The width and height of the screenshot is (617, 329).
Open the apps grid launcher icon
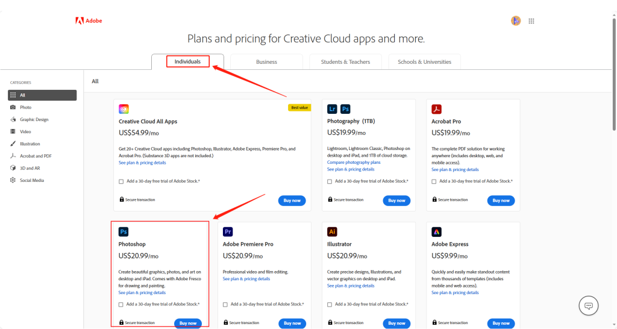pos(531,21)
